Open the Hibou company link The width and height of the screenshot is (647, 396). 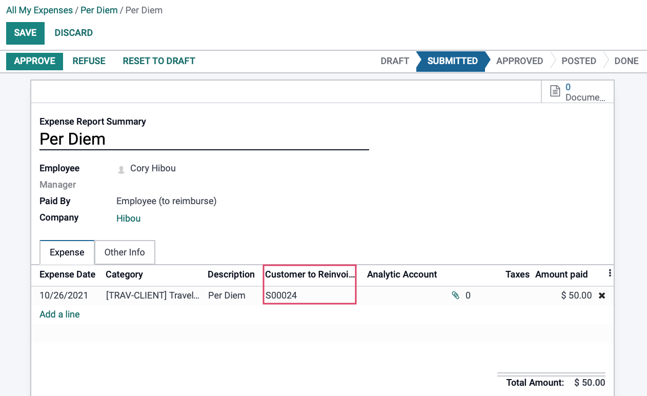(x=128, y=219)
